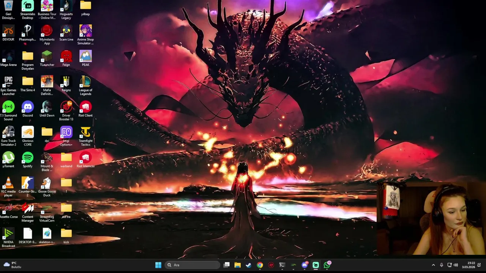Image resolution: width=486 pixels, height=273 pixels.
Task: Open the yılbaşı folder
Action: (x=85, y=8)
